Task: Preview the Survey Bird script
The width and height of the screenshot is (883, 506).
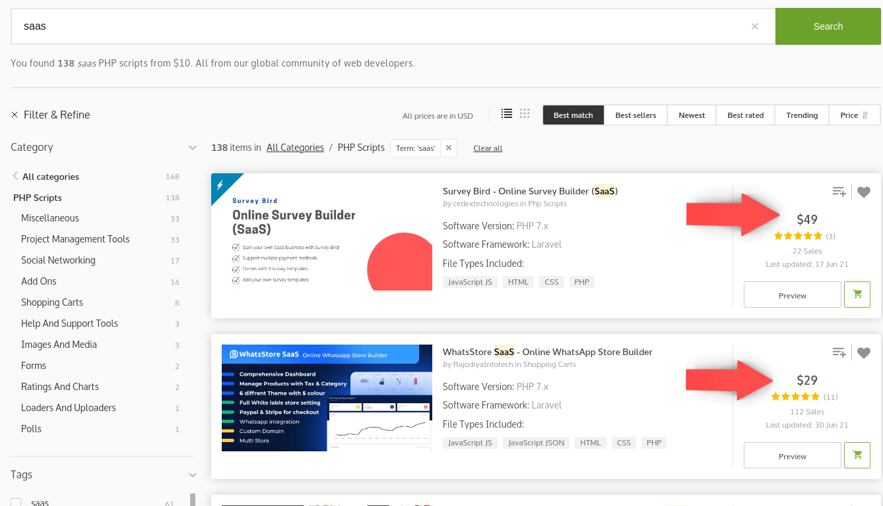Action: point(793,295)
